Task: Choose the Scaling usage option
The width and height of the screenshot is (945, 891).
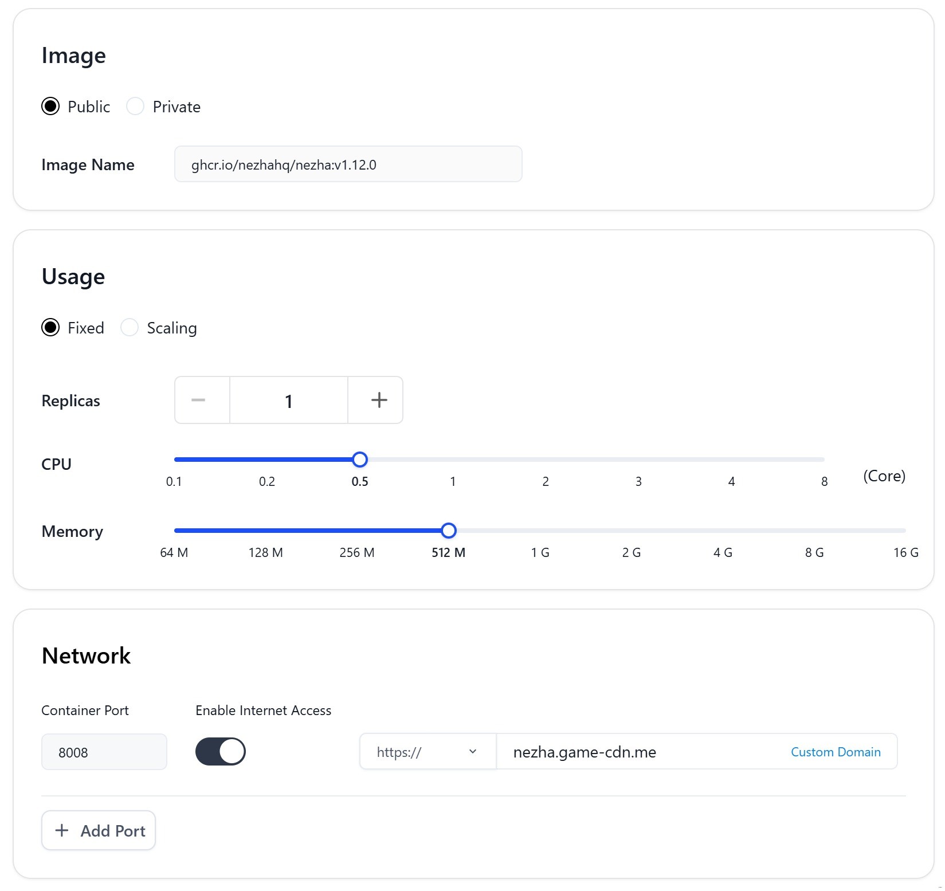Action: (x=130, y=328)
